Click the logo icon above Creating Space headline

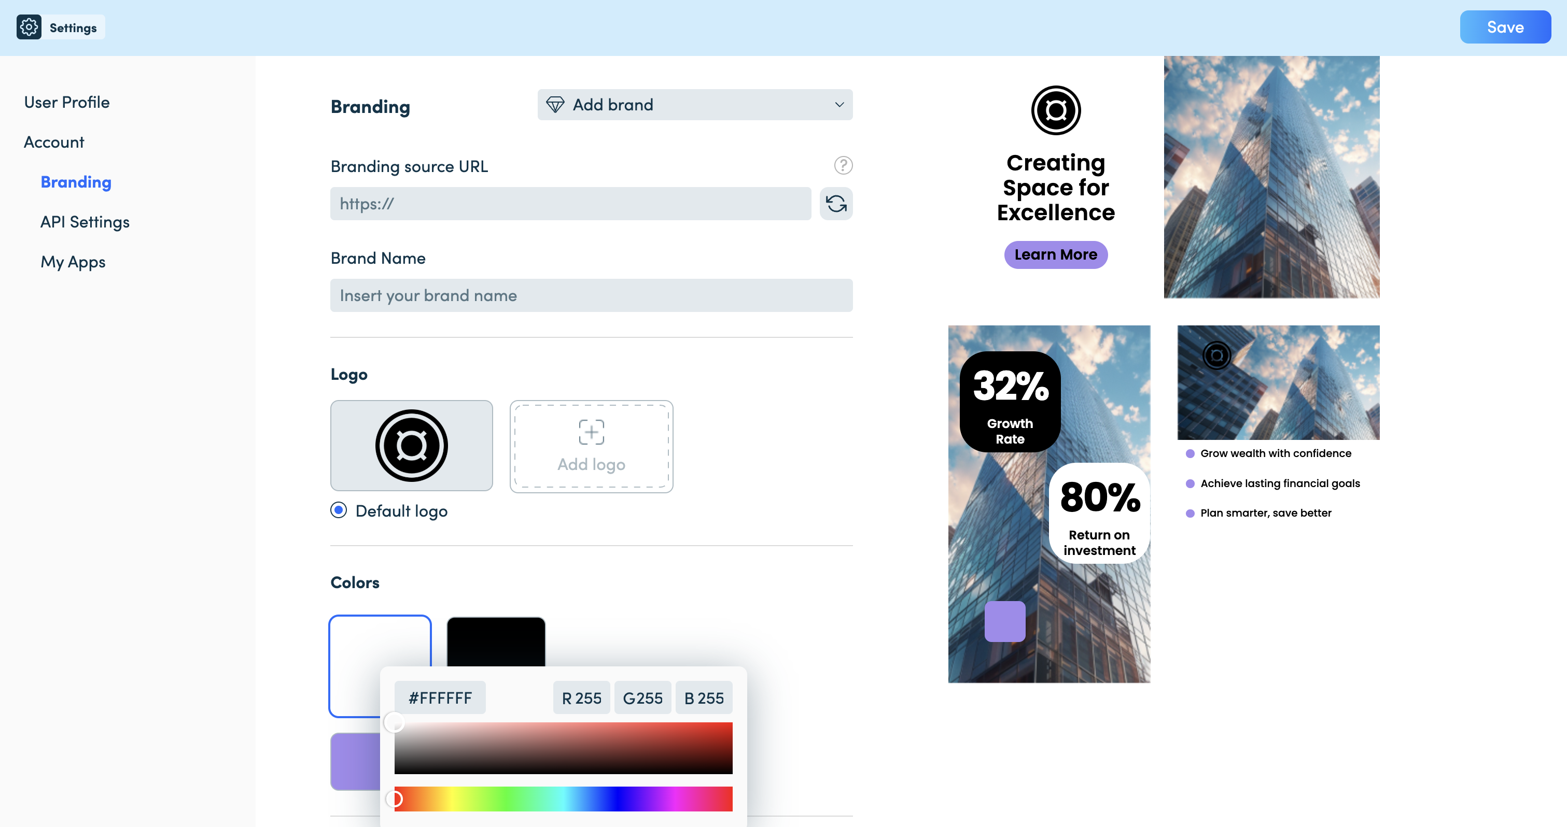point(1056,111)
